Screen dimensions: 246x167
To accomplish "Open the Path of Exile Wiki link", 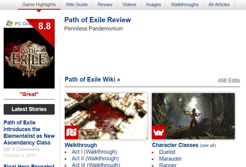I will tap(92, 79).
